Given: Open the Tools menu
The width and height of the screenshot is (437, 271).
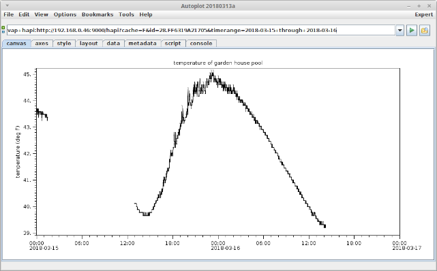Looking at the screenshot, I should pos(126,14).
